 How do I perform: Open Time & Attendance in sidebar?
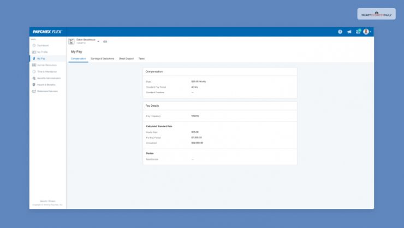tap(47, 71)
